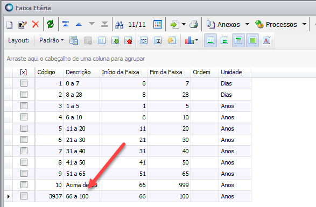The height and width of the screenshot is (207, 316).
Task: Click the Processos gears icon
Action: point(259,24)
